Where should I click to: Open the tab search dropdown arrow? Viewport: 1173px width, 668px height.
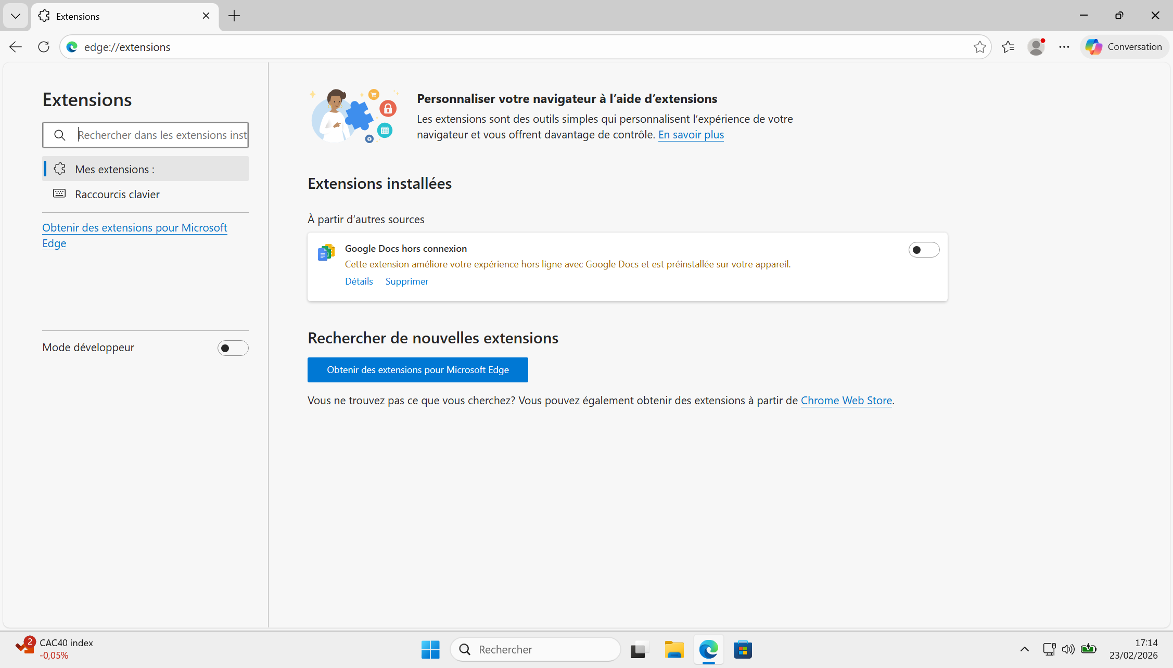(x=16, y=16)
